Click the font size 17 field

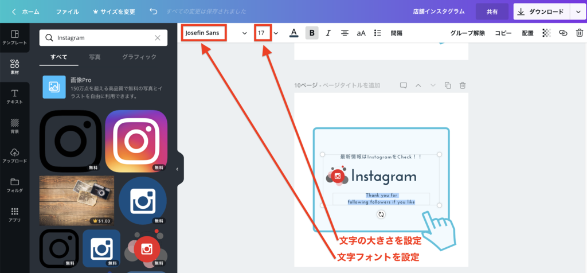point(263,33)
